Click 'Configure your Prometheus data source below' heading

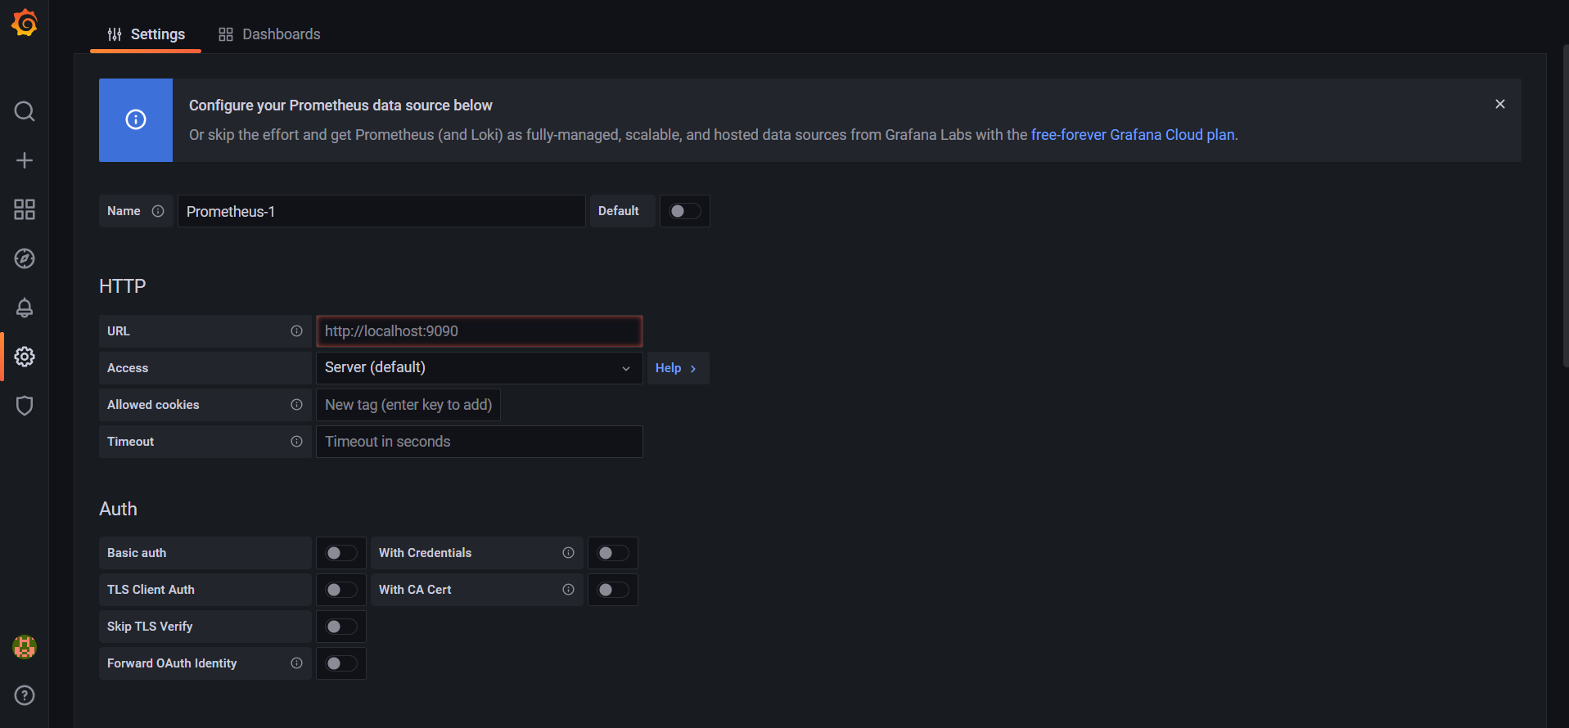(340, 106)
